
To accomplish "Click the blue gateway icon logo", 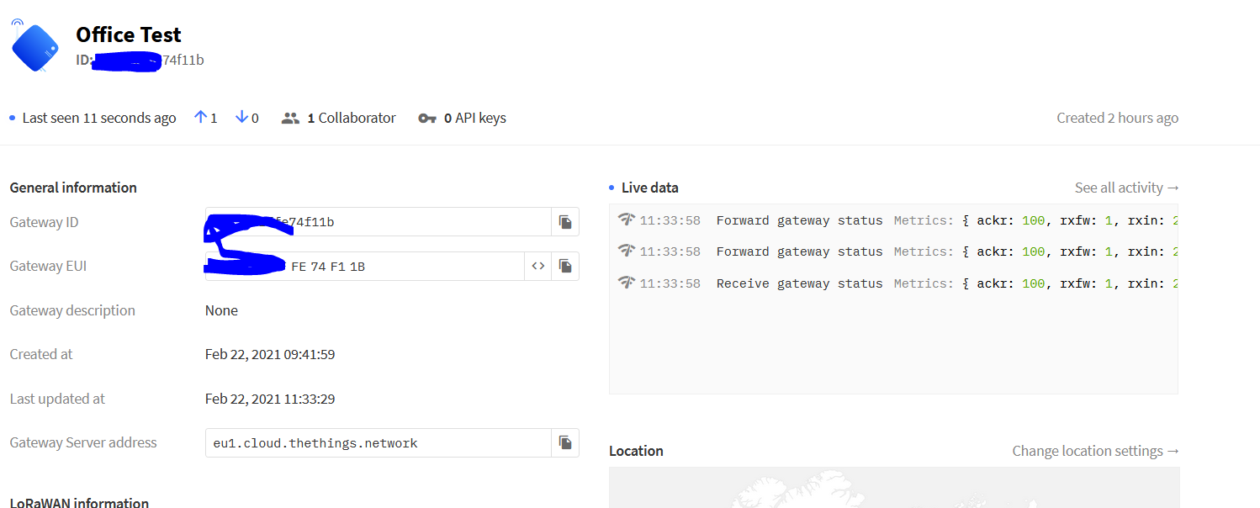I will [x=35, y=47].
